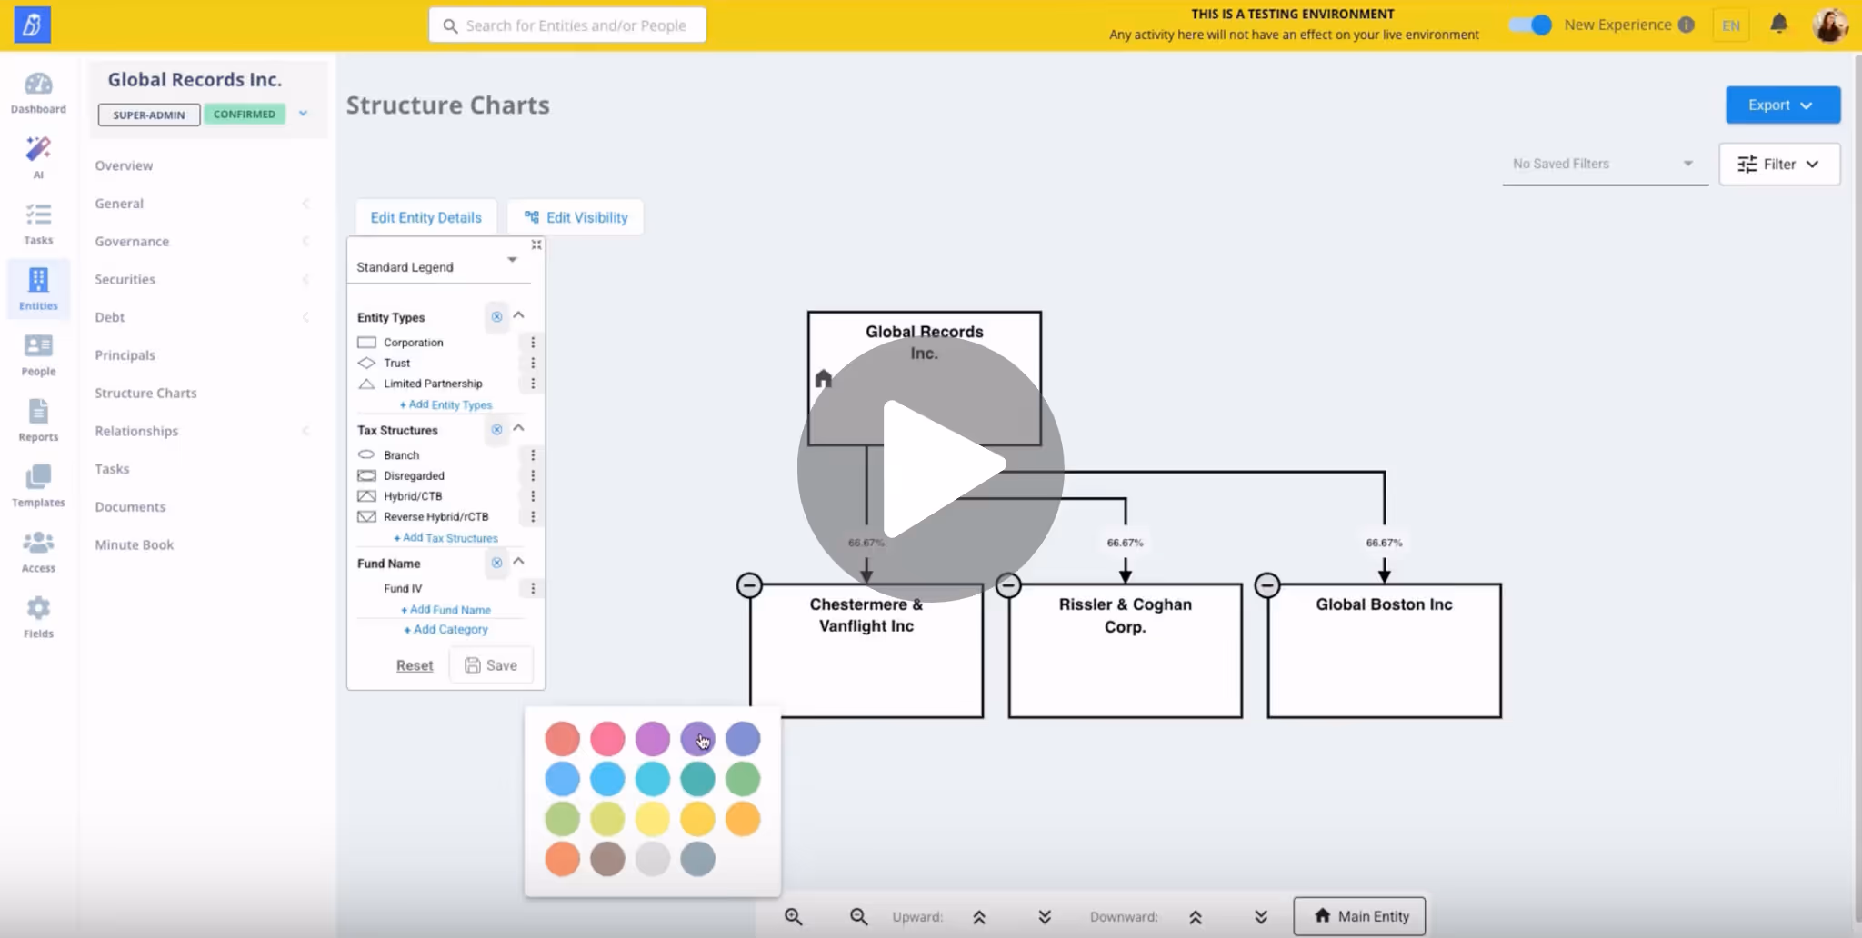Open Overview in entity menu
This screenshot has width=1862, height=938.
coord(124,165)
